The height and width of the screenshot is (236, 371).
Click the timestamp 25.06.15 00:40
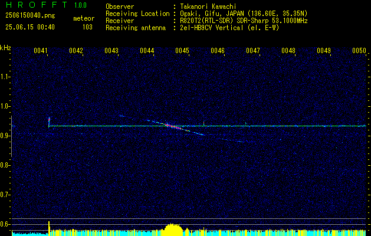click(30, 27)
